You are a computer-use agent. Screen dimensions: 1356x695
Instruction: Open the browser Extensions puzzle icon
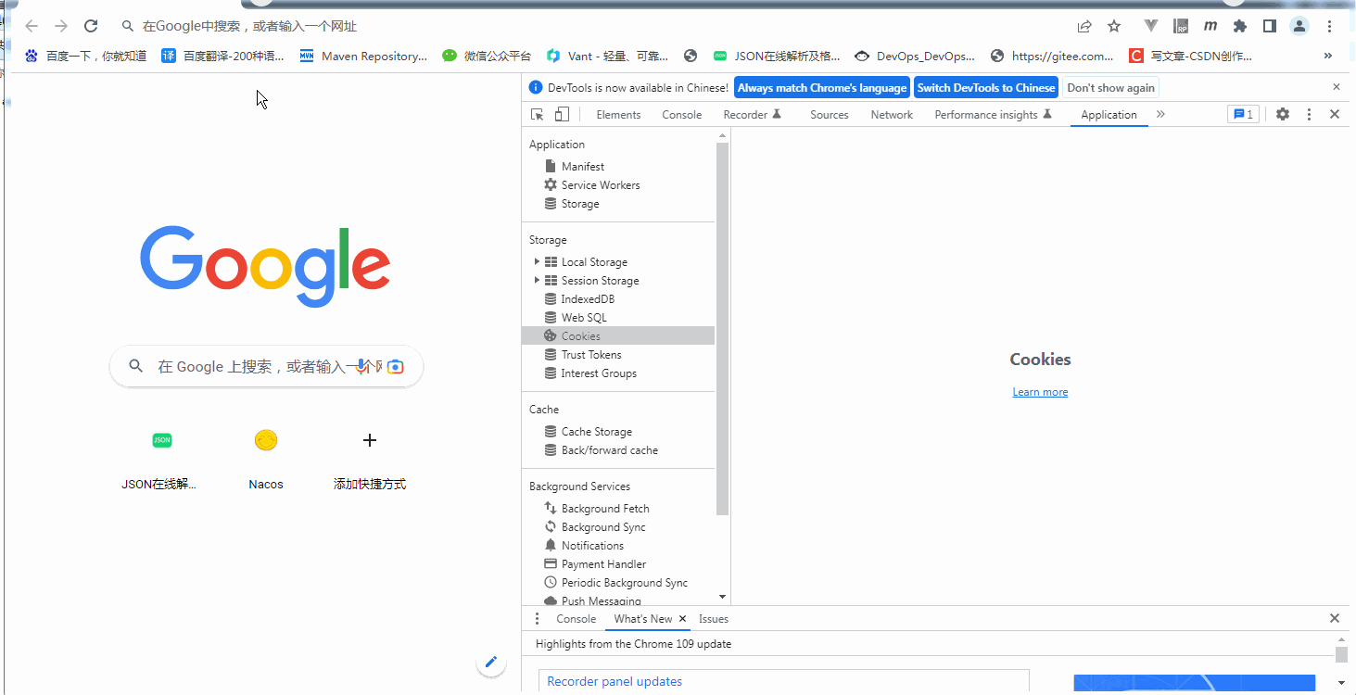point(1240,26)
